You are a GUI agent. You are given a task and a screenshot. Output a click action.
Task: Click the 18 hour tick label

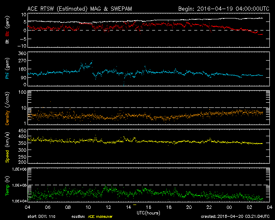pyautogui.click(x=169, y=207)
